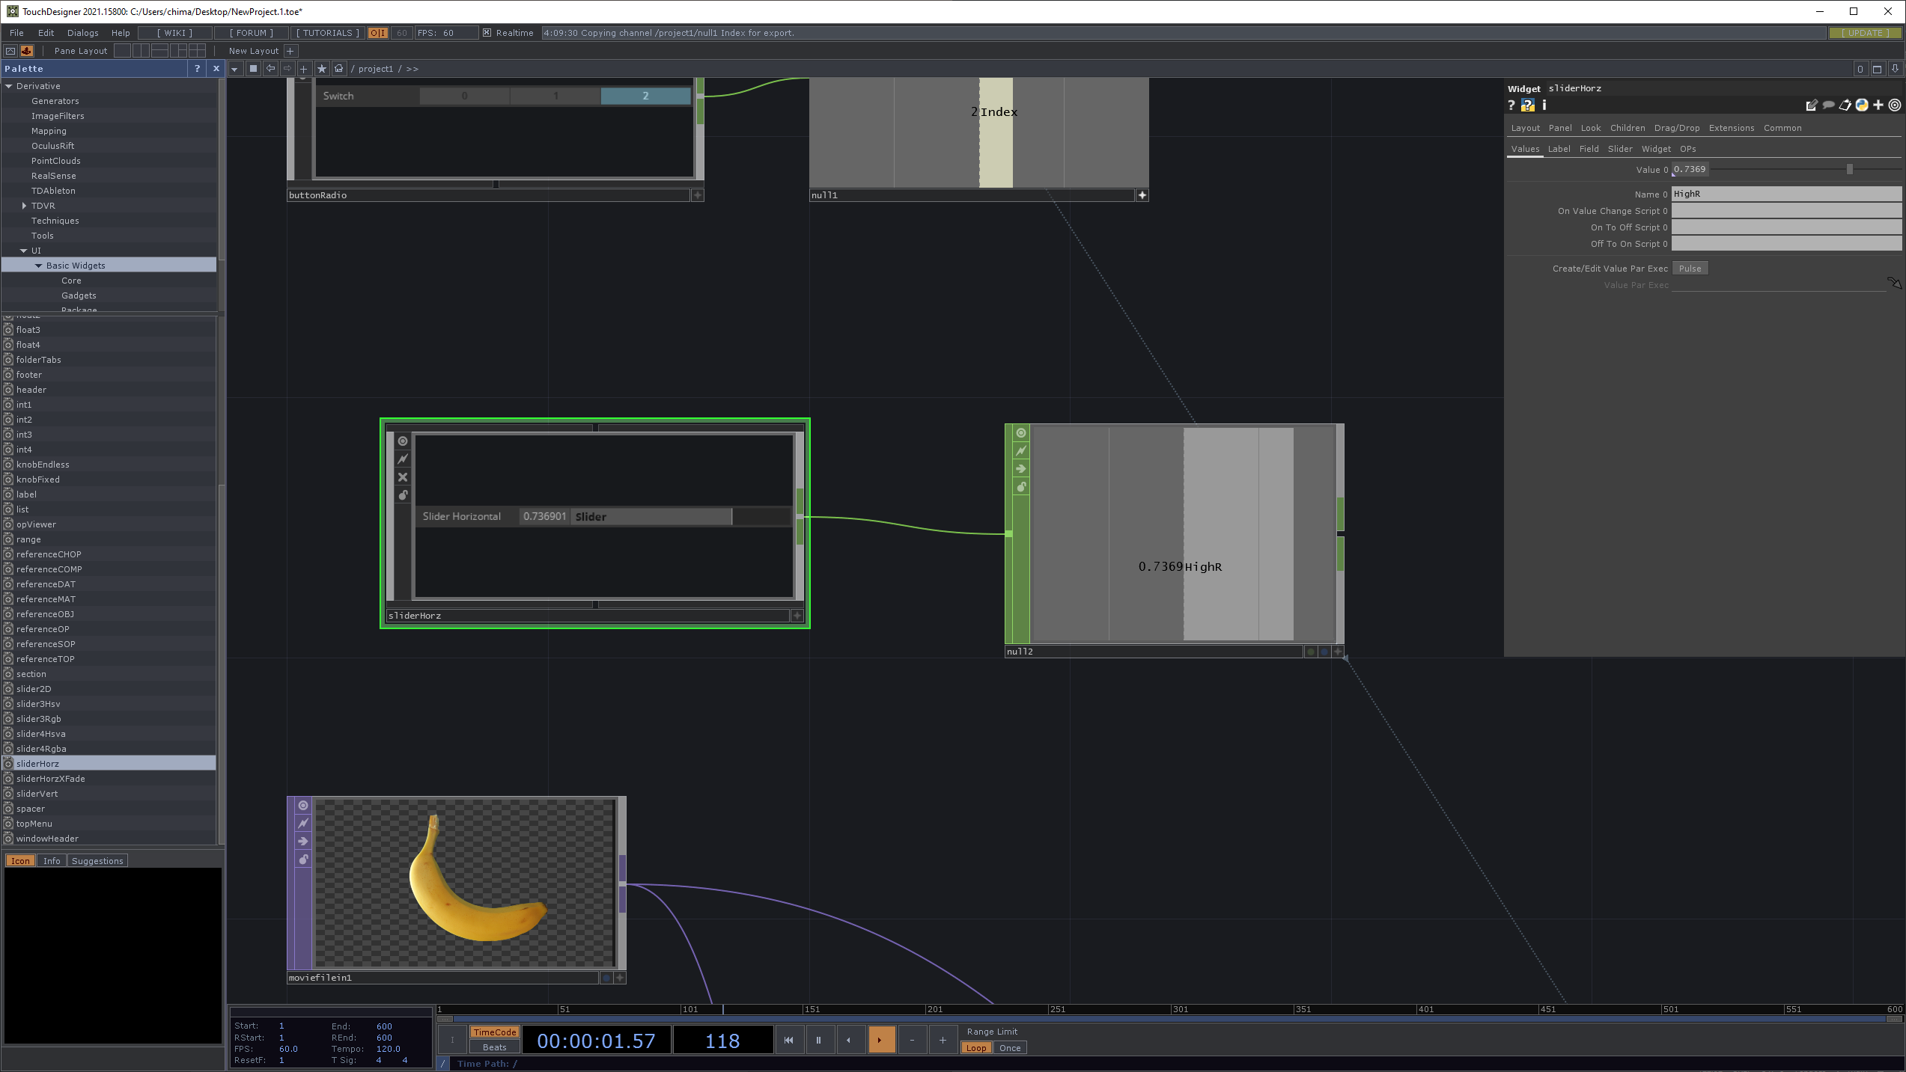Pause timeline playback
The image size is (1906, 1072).
(818, 1040)
